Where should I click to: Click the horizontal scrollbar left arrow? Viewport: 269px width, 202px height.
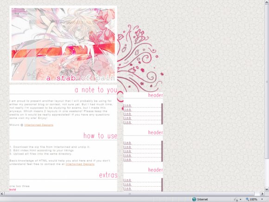point(2,194)
